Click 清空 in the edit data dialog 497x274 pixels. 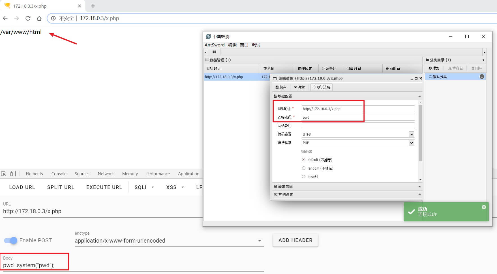[299, 87]
